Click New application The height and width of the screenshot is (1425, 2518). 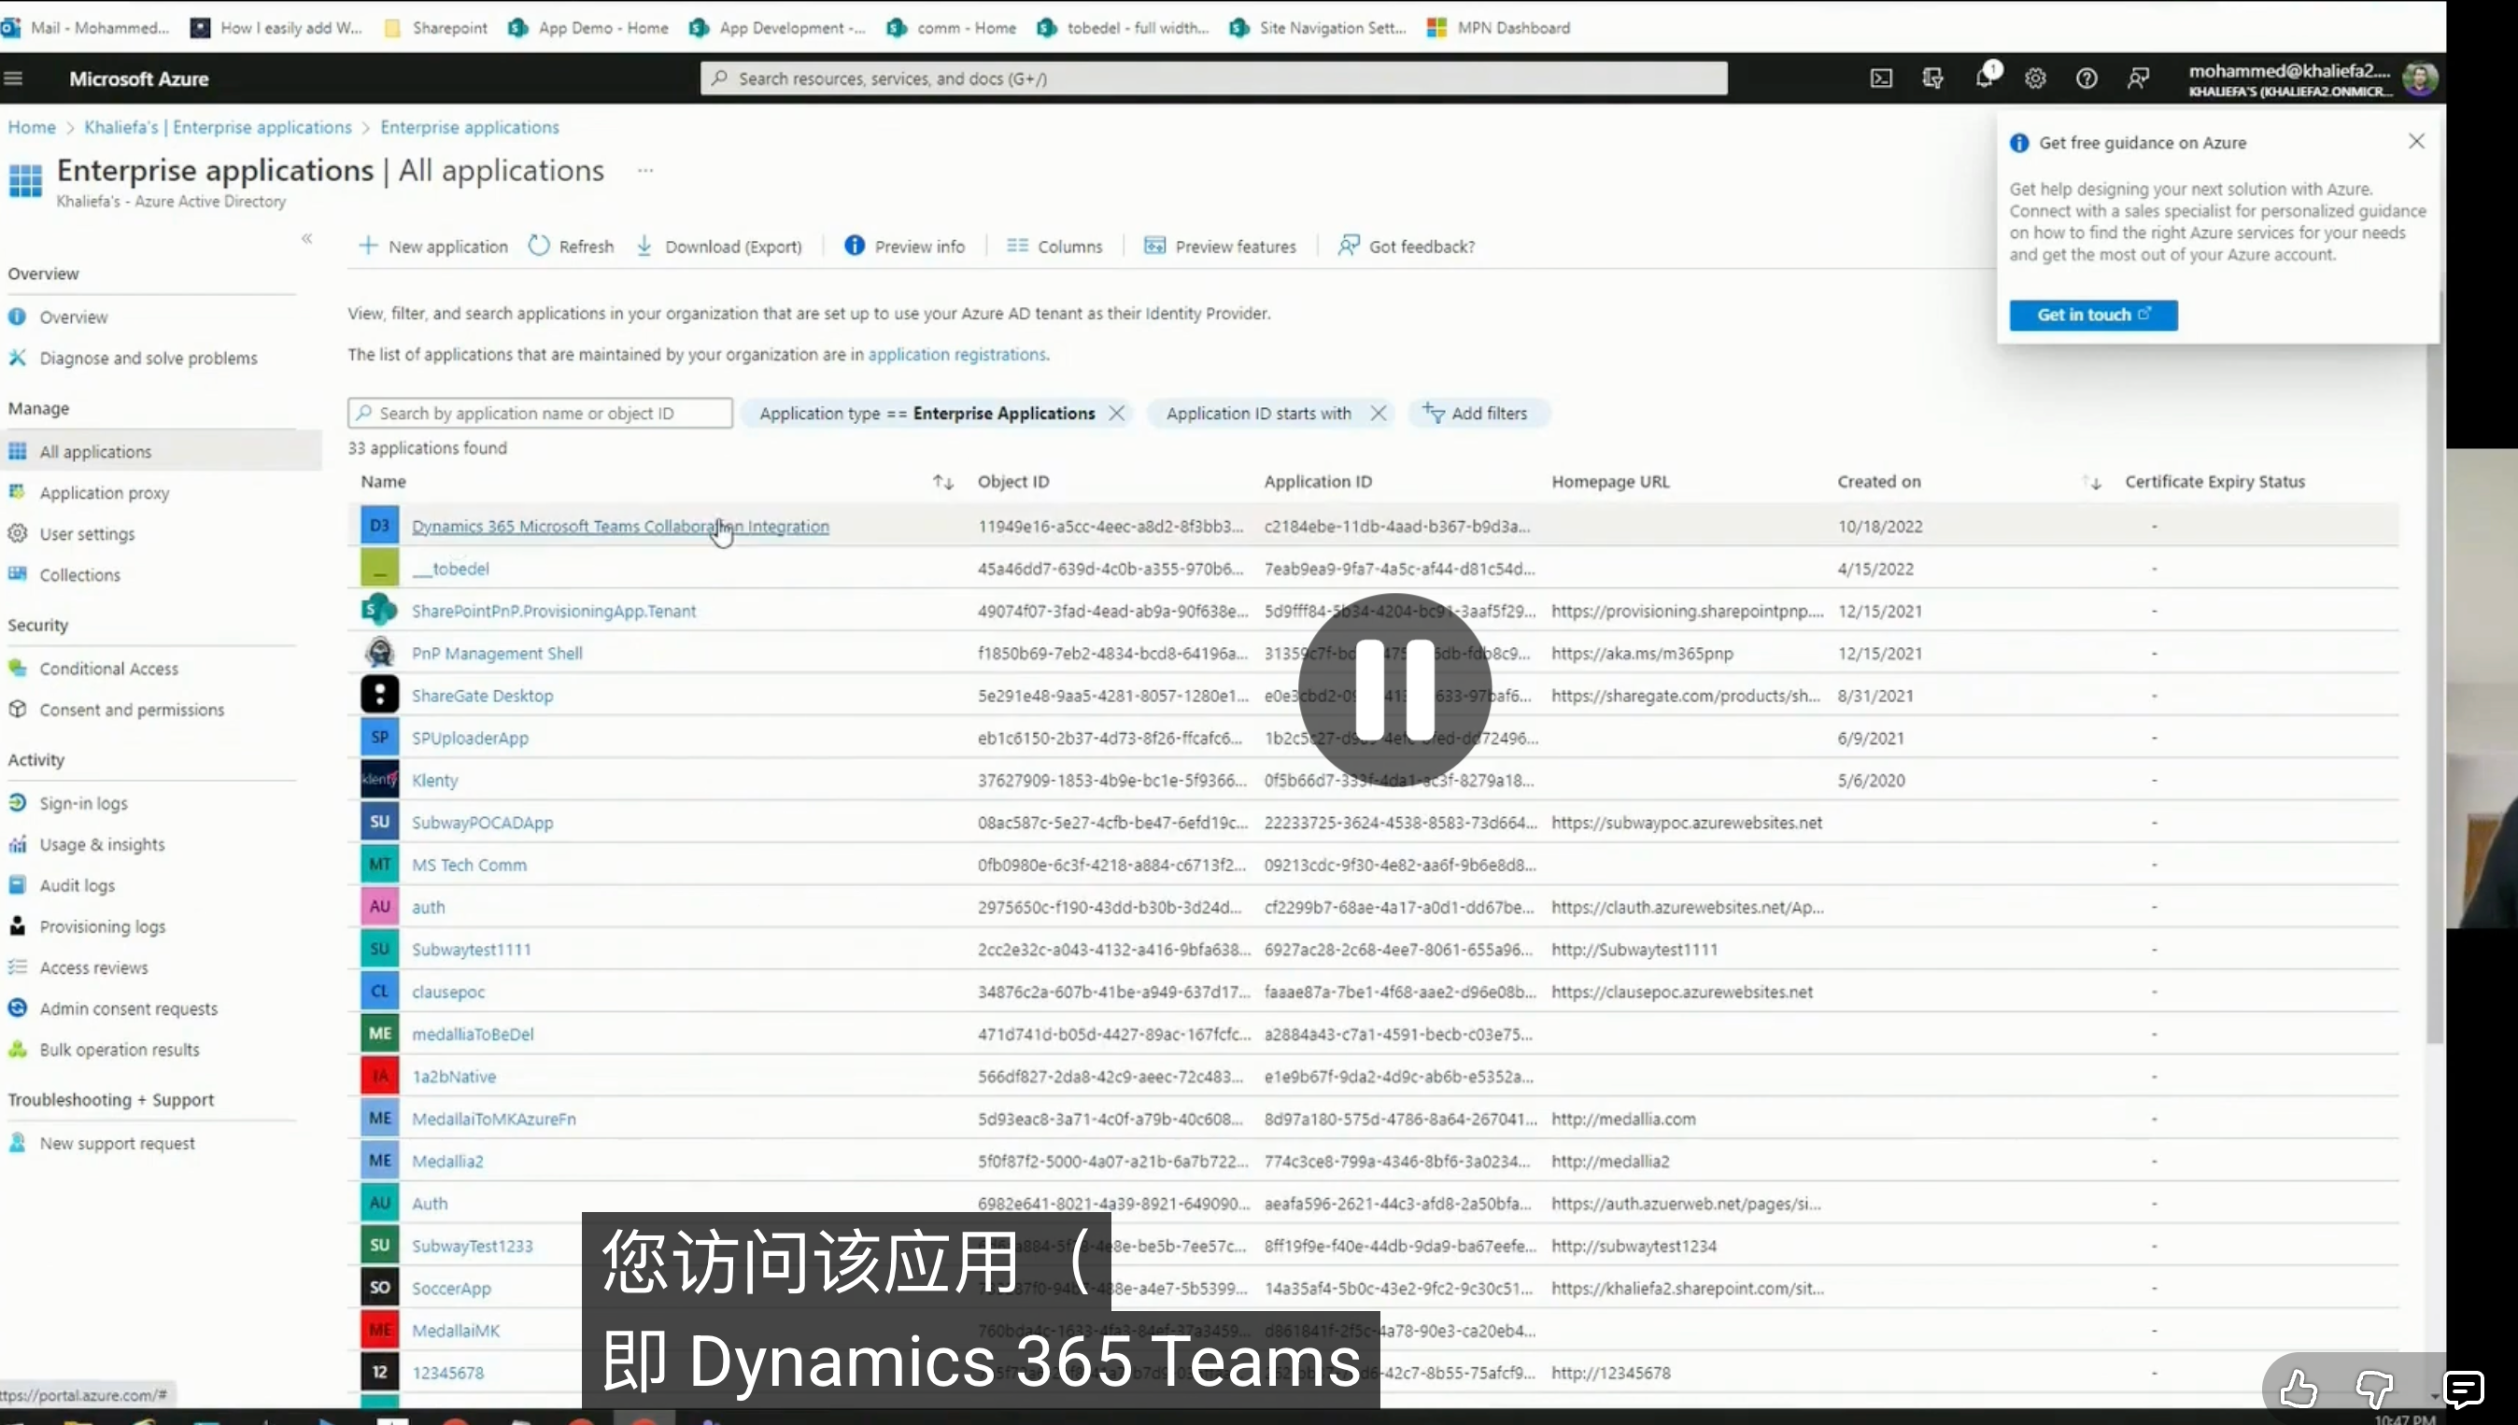click(x=433, y=247)
